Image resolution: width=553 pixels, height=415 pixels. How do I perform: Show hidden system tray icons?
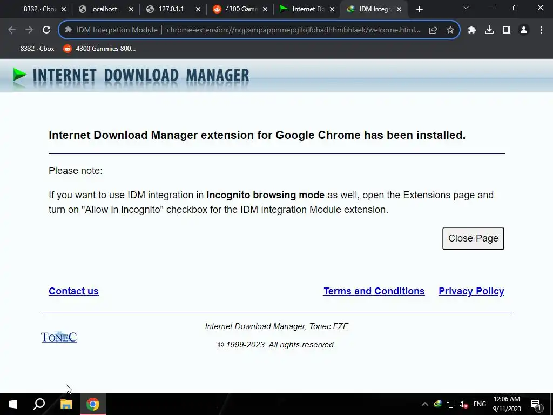(425, 404)
